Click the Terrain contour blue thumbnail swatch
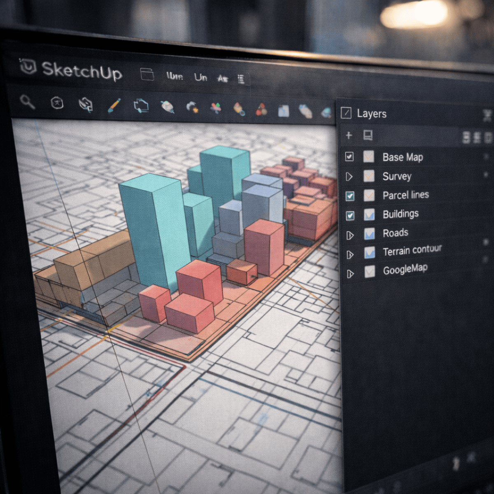The width and height of the screenshot is (494, 494). 370,252
